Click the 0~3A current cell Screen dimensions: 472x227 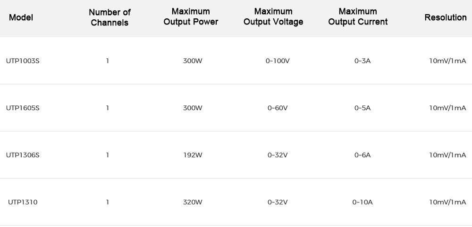pos(362,61)
